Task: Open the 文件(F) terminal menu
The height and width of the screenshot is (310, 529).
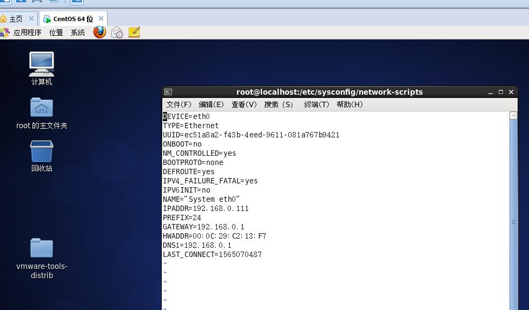Action: pyautogui.click(x=179, y=104)
